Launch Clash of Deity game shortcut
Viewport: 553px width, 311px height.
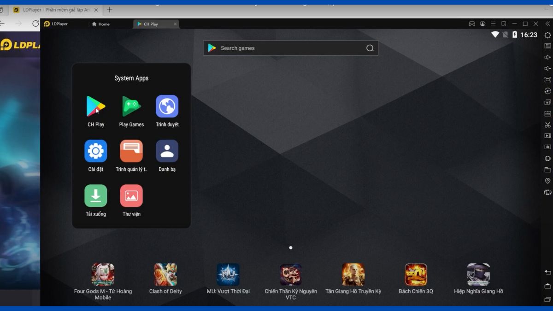[165, 275]
